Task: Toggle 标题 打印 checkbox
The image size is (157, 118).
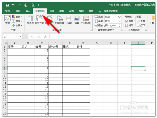Action: (x=138, y=25)
